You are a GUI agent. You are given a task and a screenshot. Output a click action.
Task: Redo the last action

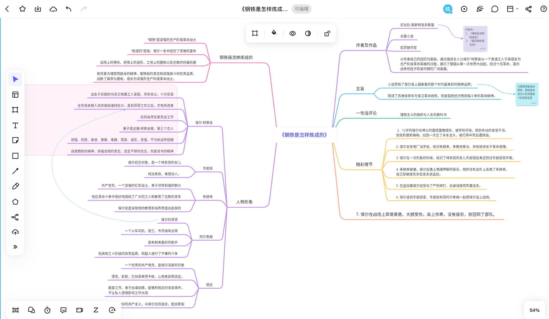point(84,9)
